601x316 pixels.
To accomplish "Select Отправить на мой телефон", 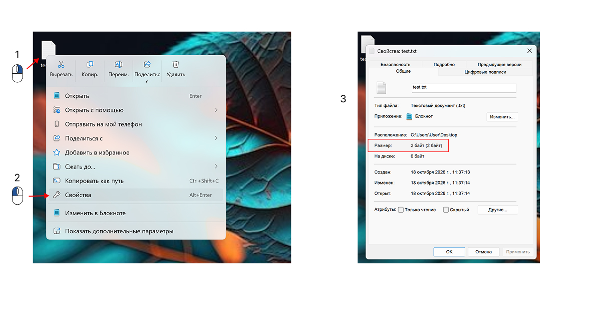I will 136,124.
